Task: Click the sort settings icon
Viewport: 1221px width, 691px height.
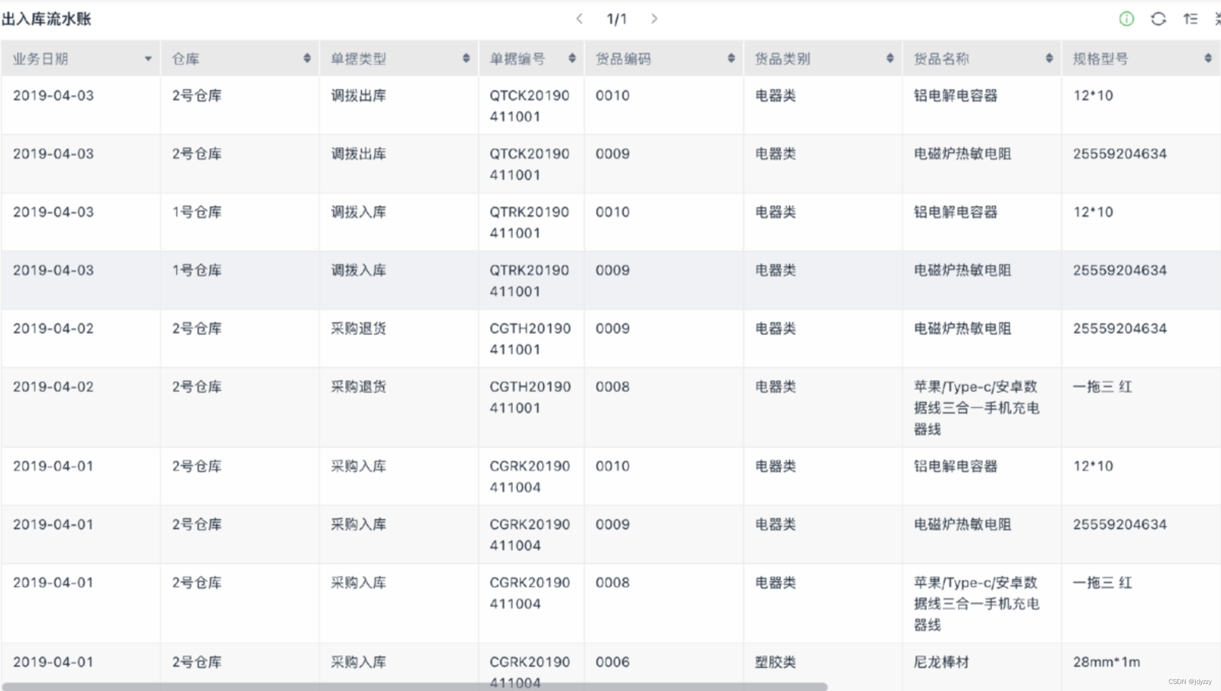Action: tap(1190, 19)
